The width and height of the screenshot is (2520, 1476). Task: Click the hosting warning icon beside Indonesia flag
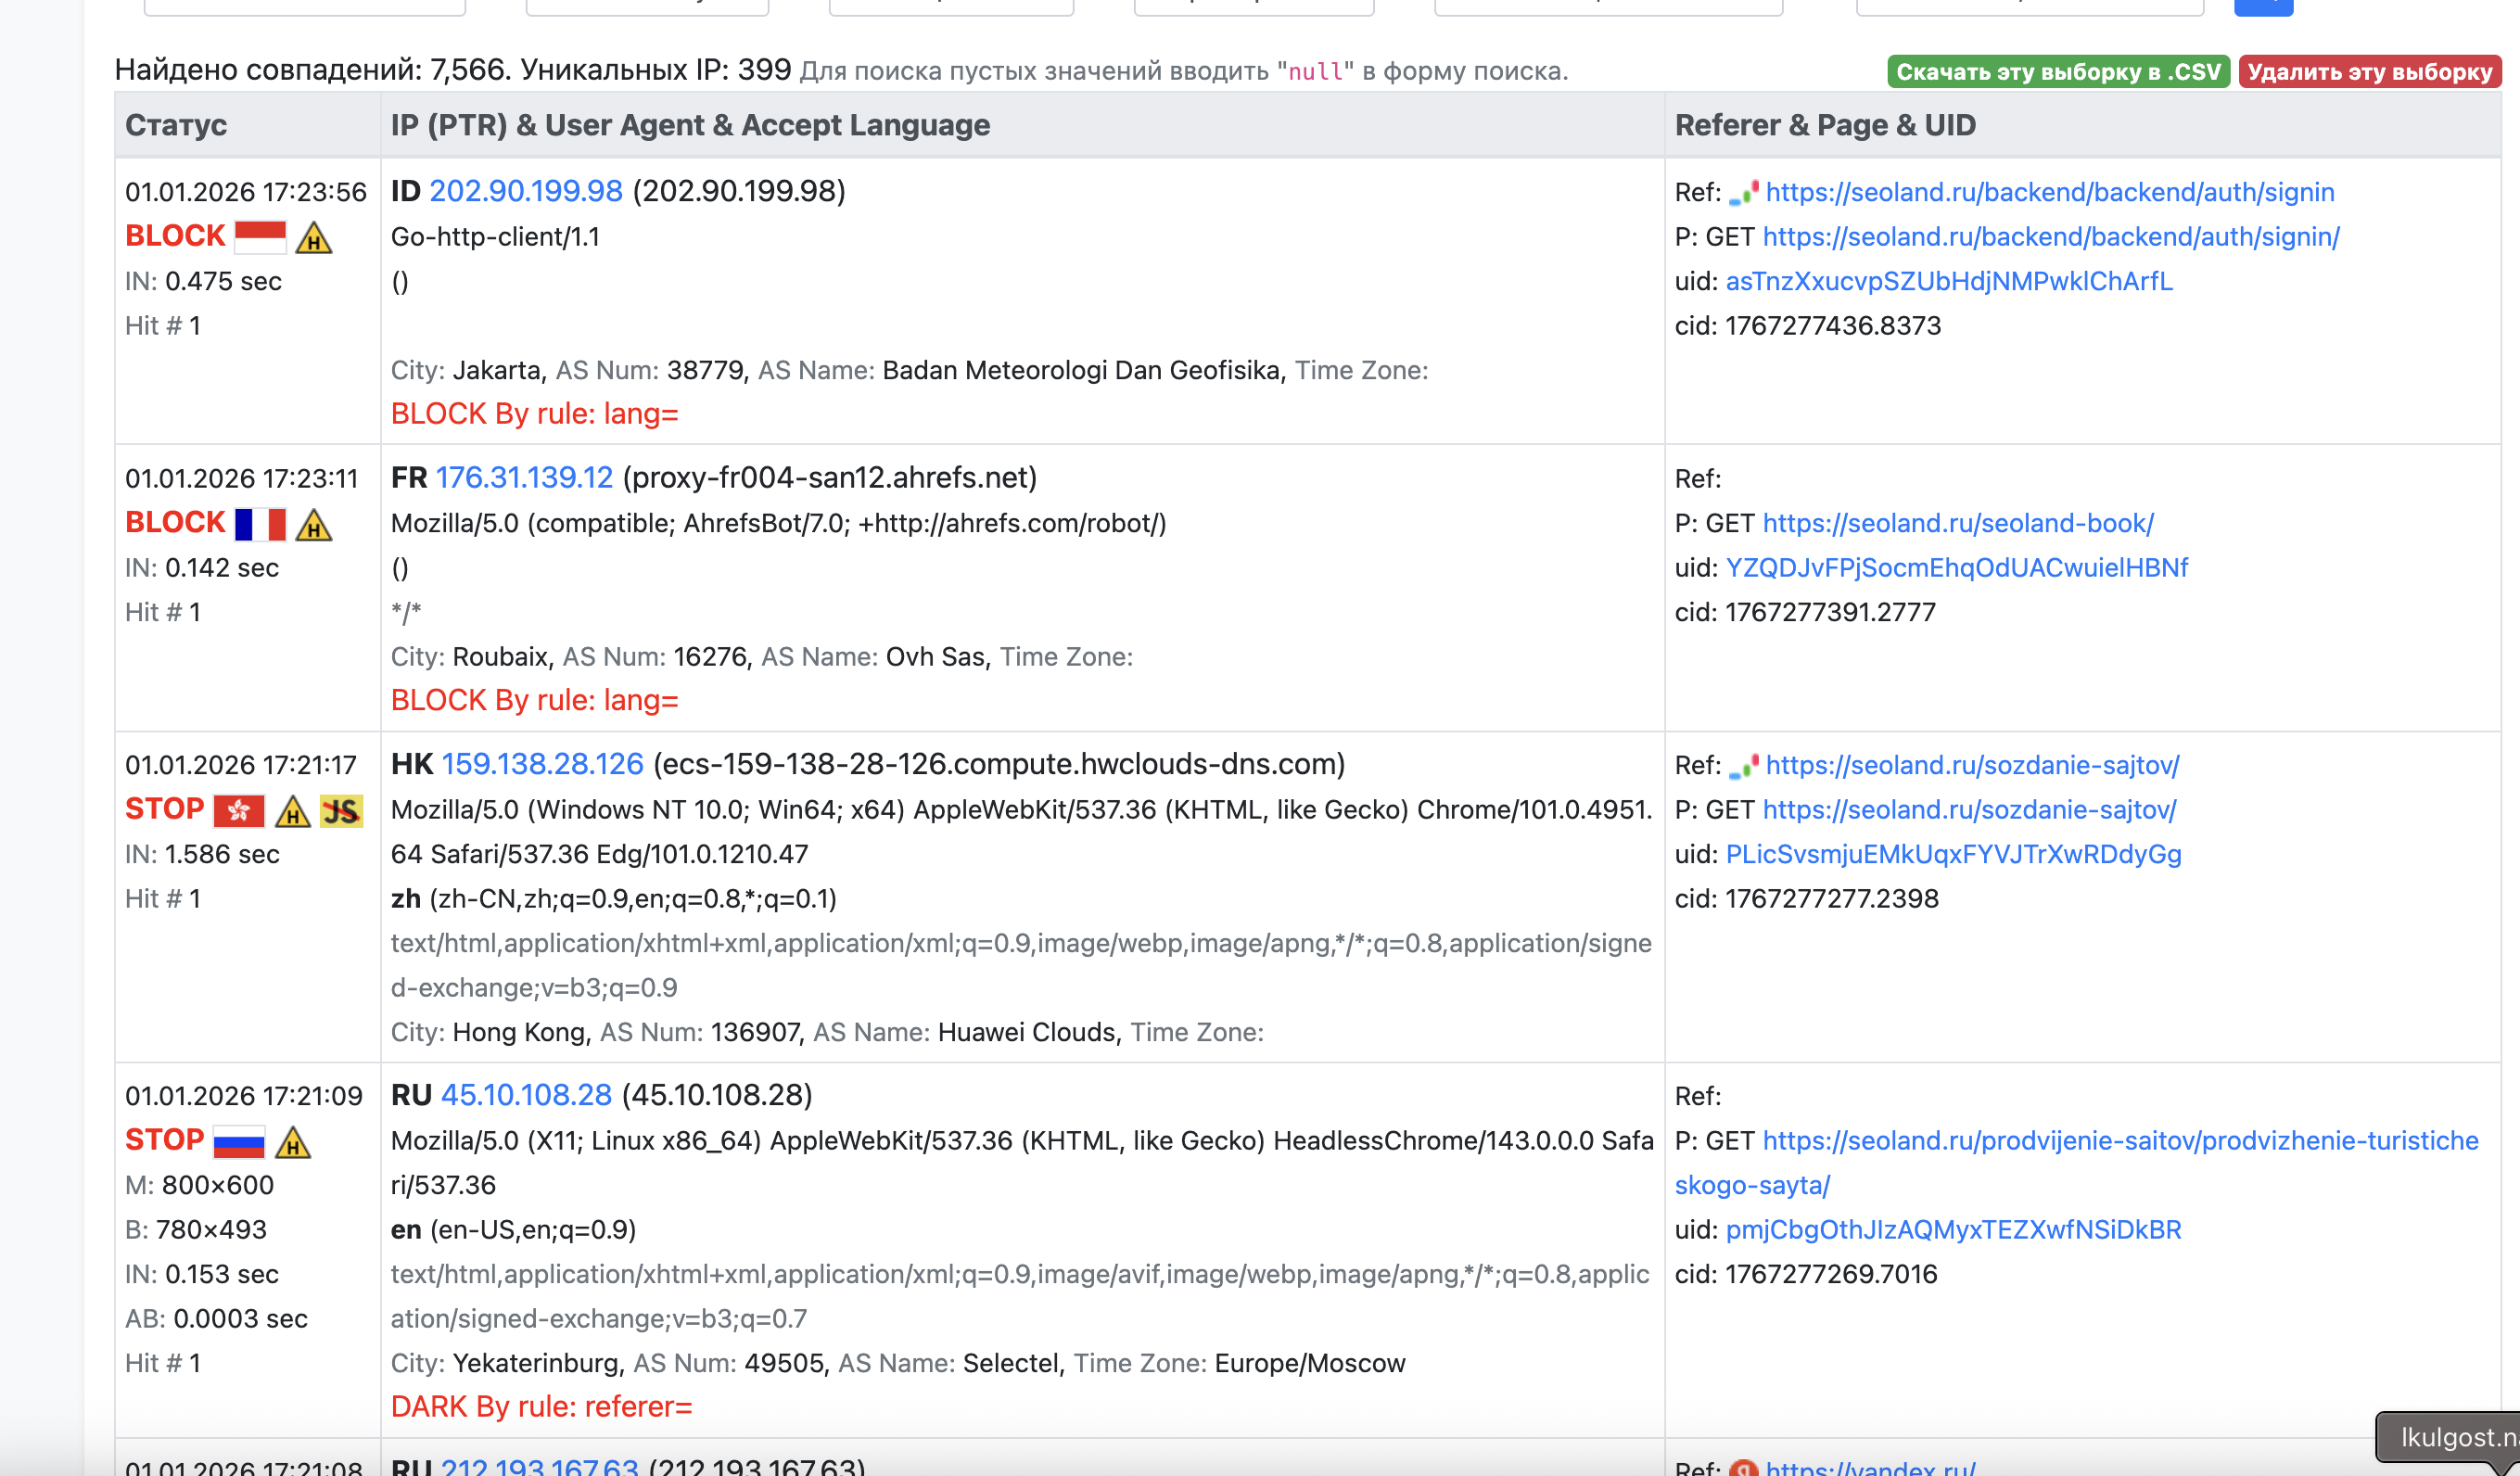pos(314,238)
